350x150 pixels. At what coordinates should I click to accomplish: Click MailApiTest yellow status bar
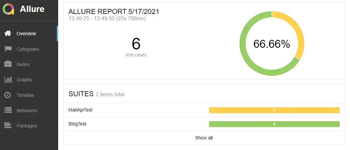(274, 110)
